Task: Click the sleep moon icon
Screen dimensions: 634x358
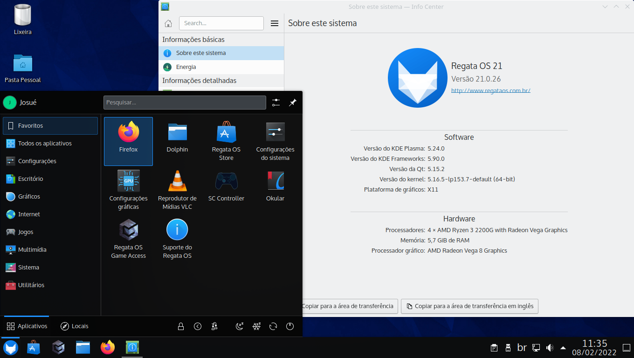Action: coord(240,326)
